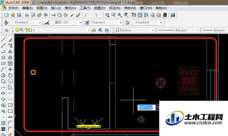Select the Zoom Window tool
Viewport: 228px width, 136px height.
(x=120, y=15)
